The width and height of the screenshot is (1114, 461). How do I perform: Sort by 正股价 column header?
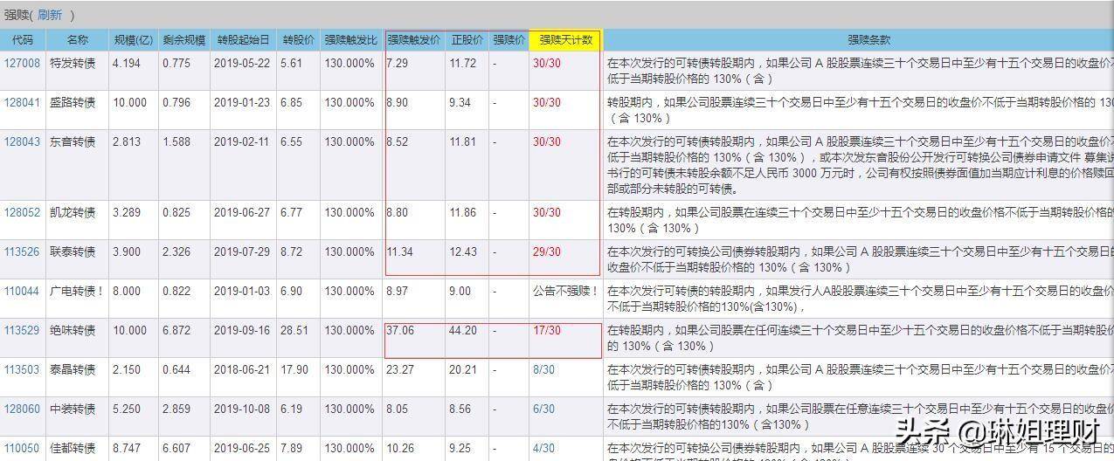467,40
